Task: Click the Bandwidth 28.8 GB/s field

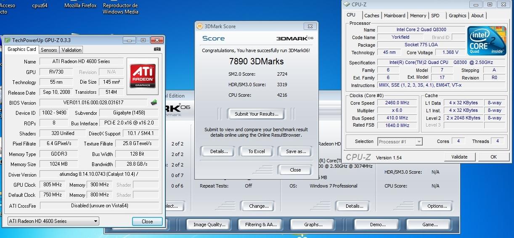Action: [137, 164]
